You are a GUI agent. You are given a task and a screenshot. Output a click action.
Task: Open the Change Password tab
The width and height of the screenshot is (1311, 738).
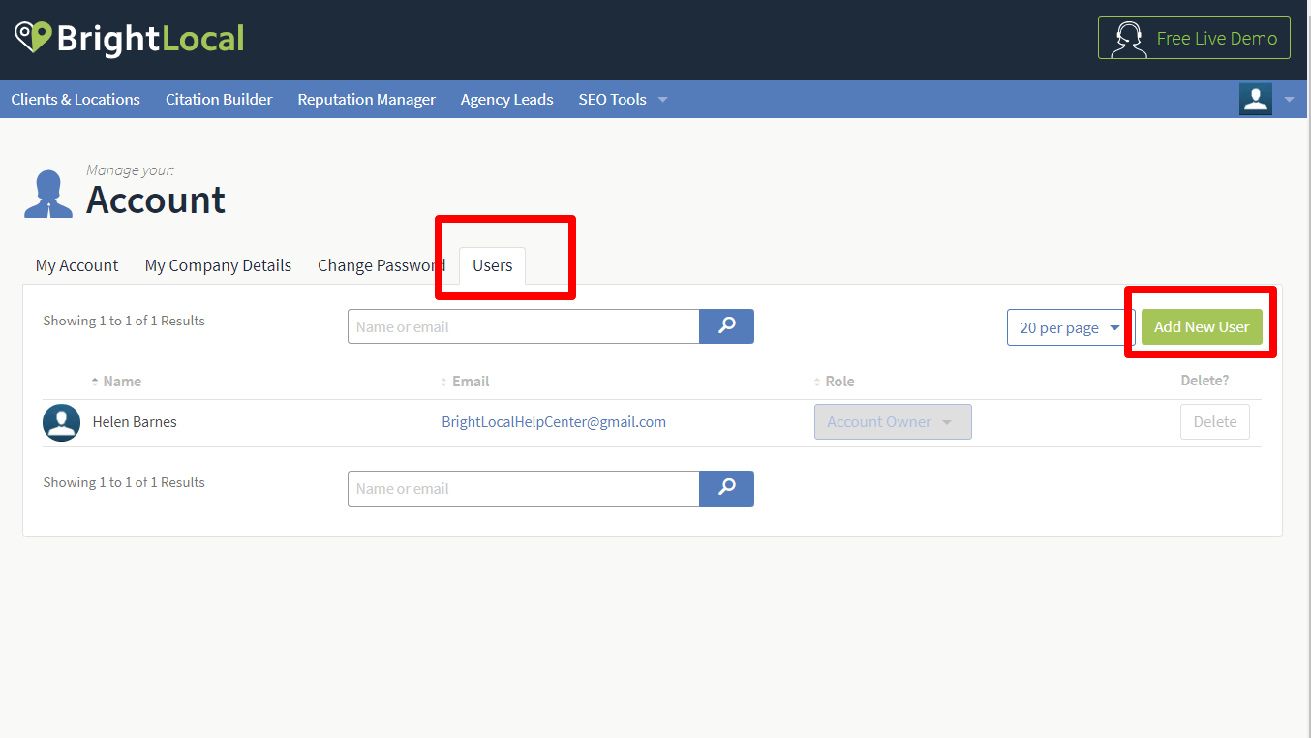381,265
